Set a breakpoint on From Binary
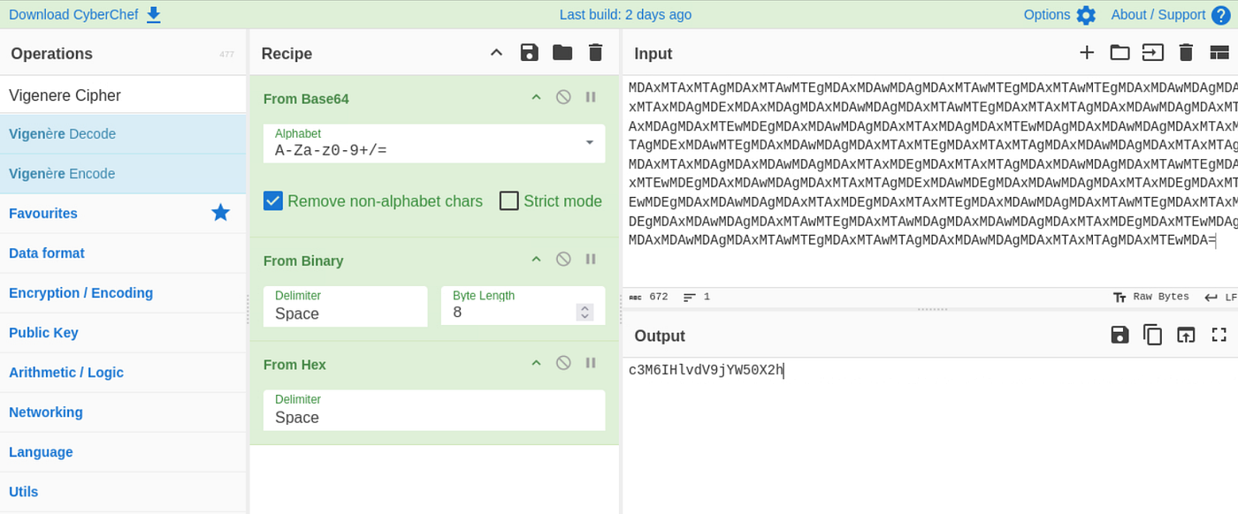This screenshot has height=514, width=1238. (x=591, y=260)
